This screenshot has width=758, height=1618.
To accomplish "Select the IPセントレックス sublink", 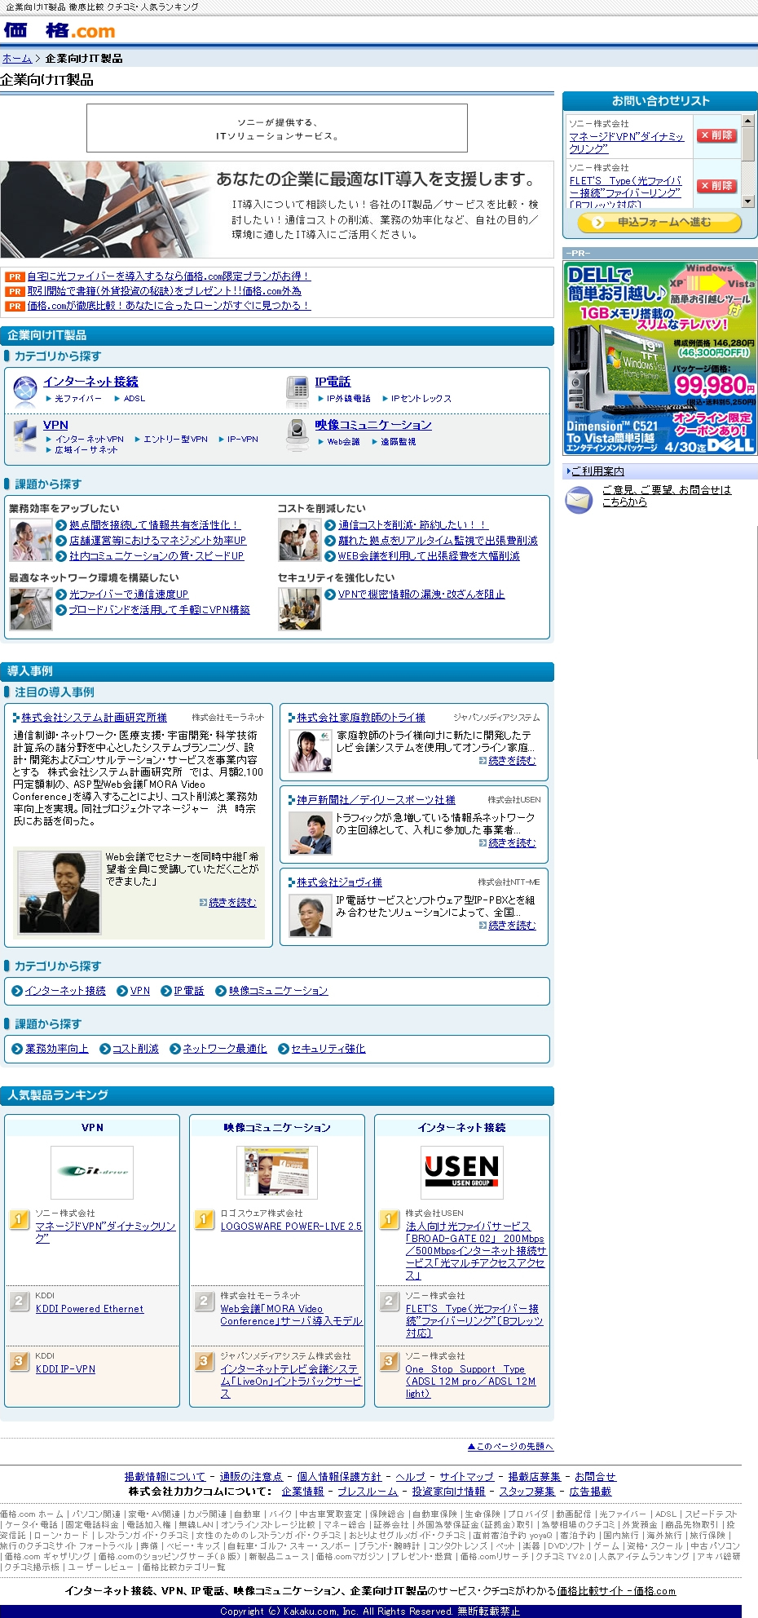I will click(x=421, y=399).
